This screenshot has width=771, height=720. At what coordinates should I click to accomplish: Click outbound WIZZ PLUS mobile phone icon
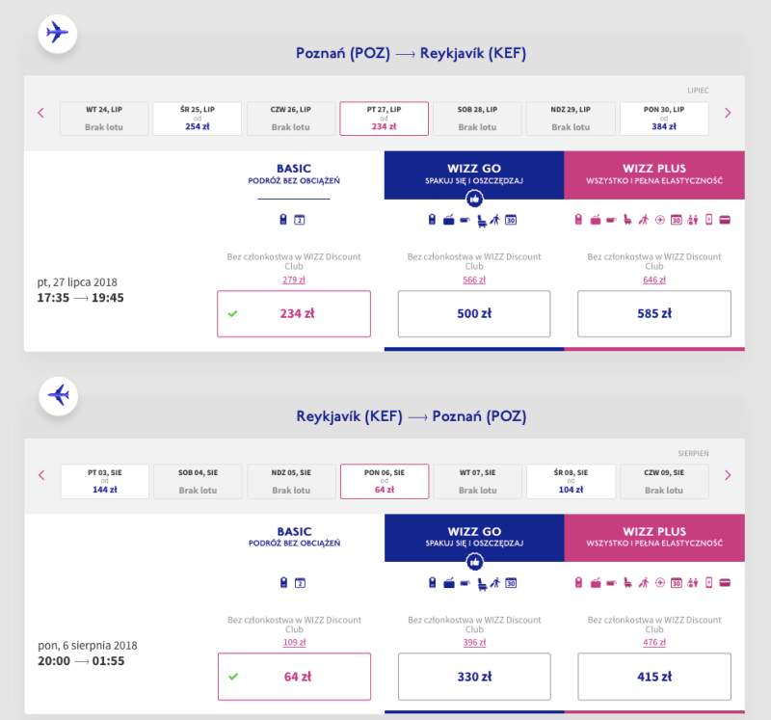709,220
